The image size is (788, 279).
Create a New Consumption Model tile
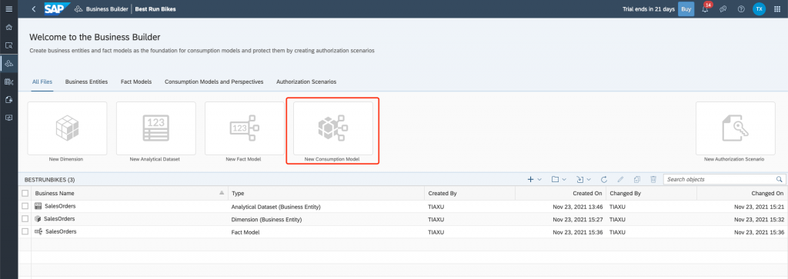[332, 131]
